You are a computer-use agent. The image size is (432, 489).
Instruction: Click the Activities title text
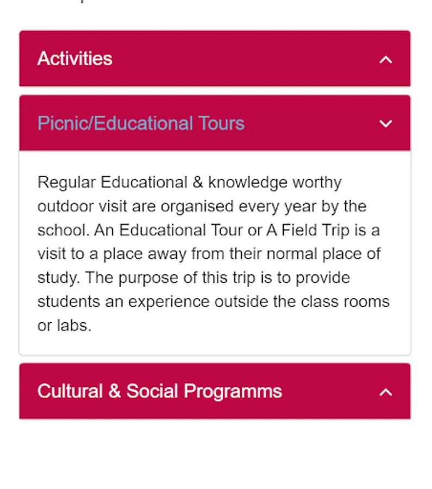tap(75, 59)
